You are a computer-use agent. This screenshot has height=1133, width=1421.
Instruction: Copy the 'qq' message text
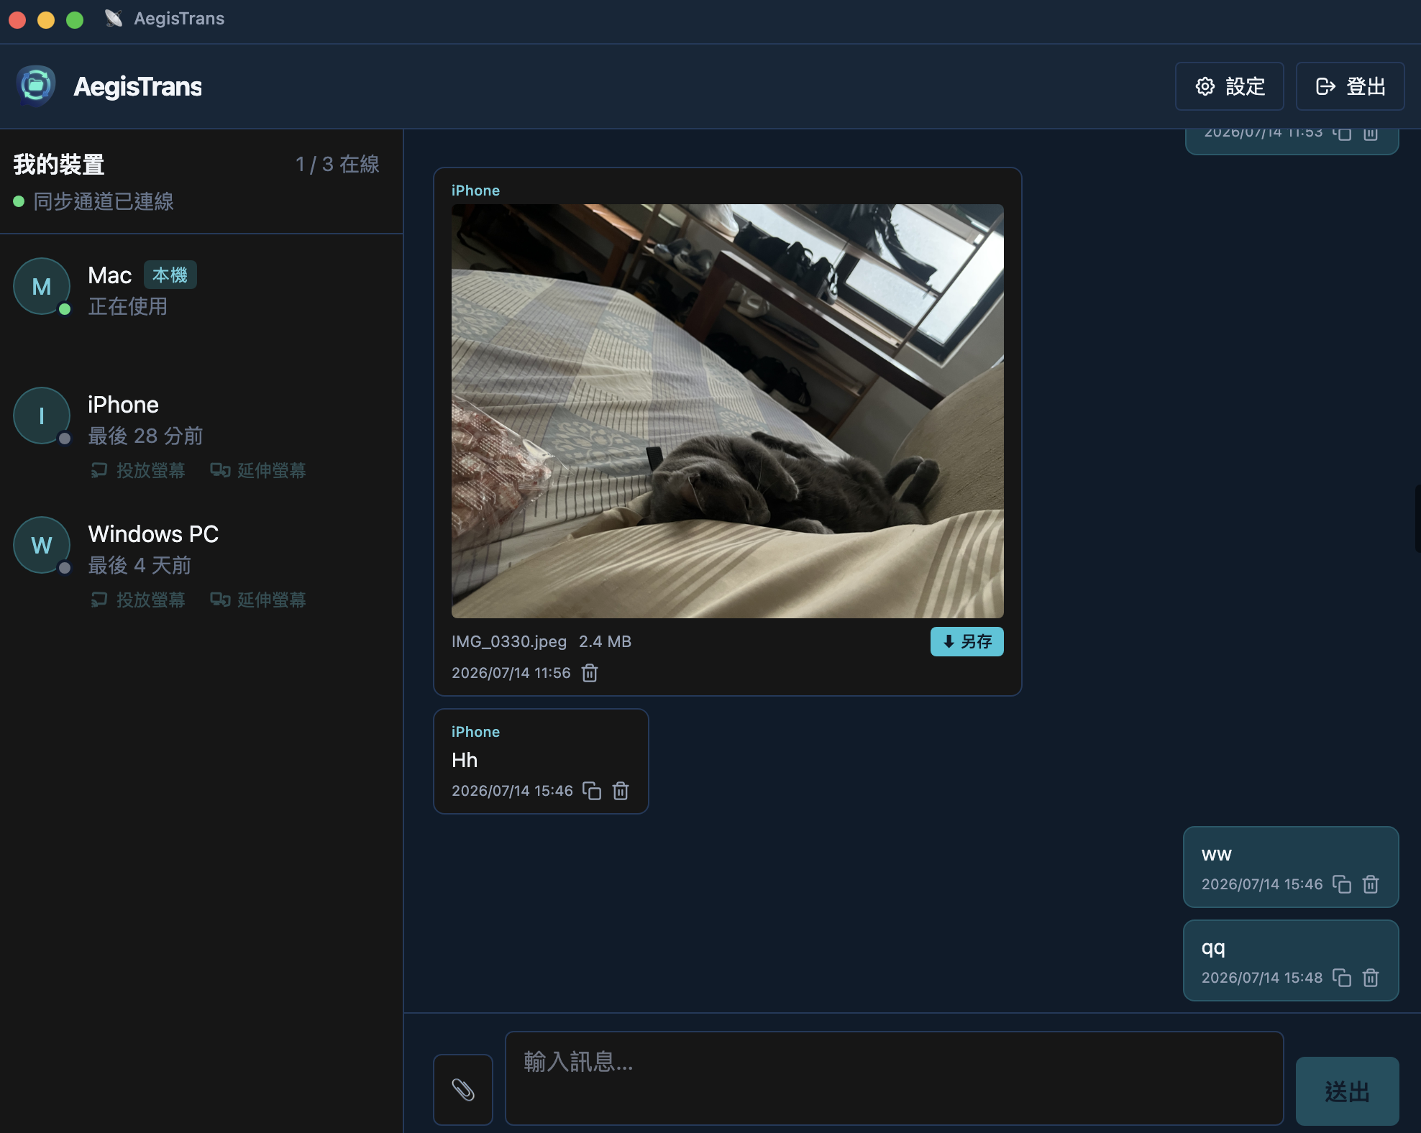click(1342, 978)
